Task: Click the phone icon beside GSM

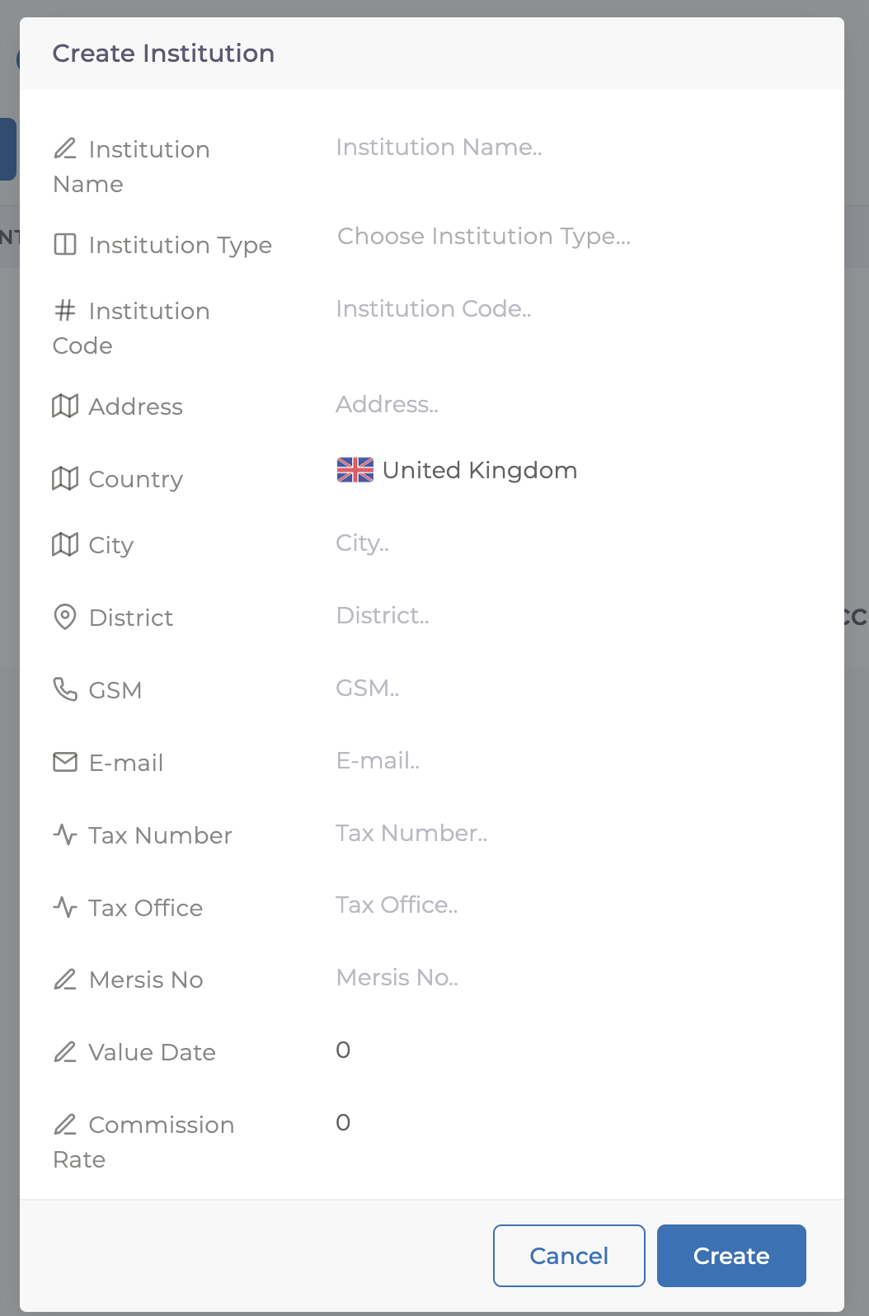Action: click(x=65, y=689)
